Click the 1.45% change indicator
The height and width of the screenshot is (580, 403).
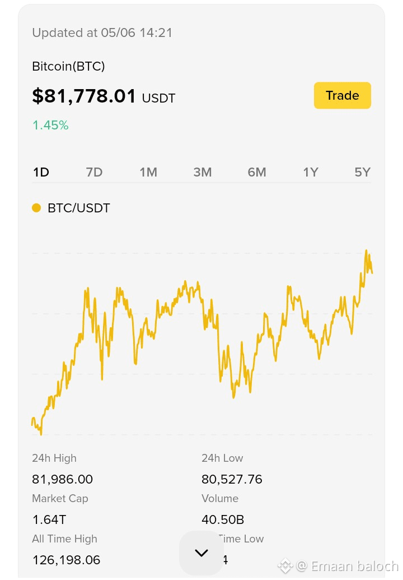(50, 126)
